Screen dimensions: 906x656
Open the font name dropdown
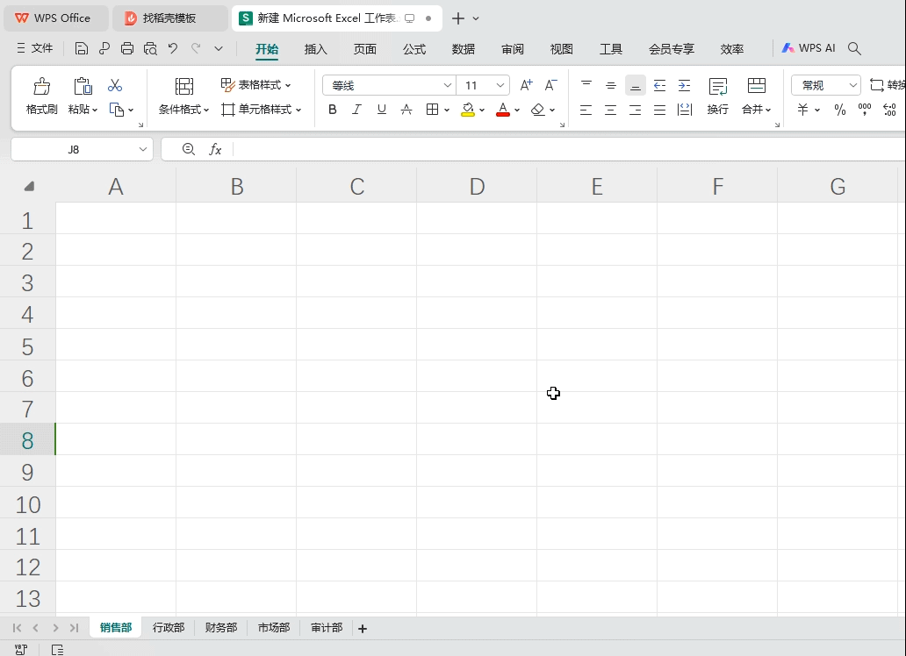pos(447,85)
